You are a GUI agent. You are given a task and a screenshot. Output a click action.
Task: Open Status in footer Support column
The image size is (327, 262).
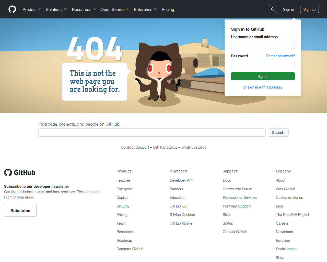click(228, 223)
